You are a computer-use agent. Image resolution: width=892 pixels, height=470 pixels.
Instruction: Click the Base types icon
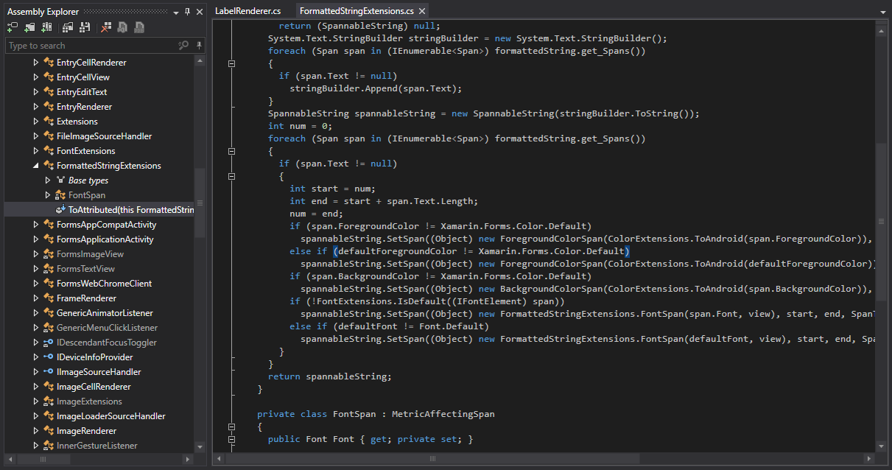[x=60, y=180]
